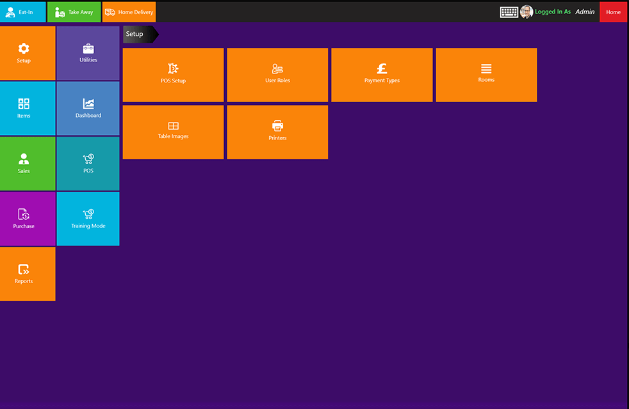Launch the POS cart tile
629x409 pixels.
pyautogui.click(x=88, y=164)
